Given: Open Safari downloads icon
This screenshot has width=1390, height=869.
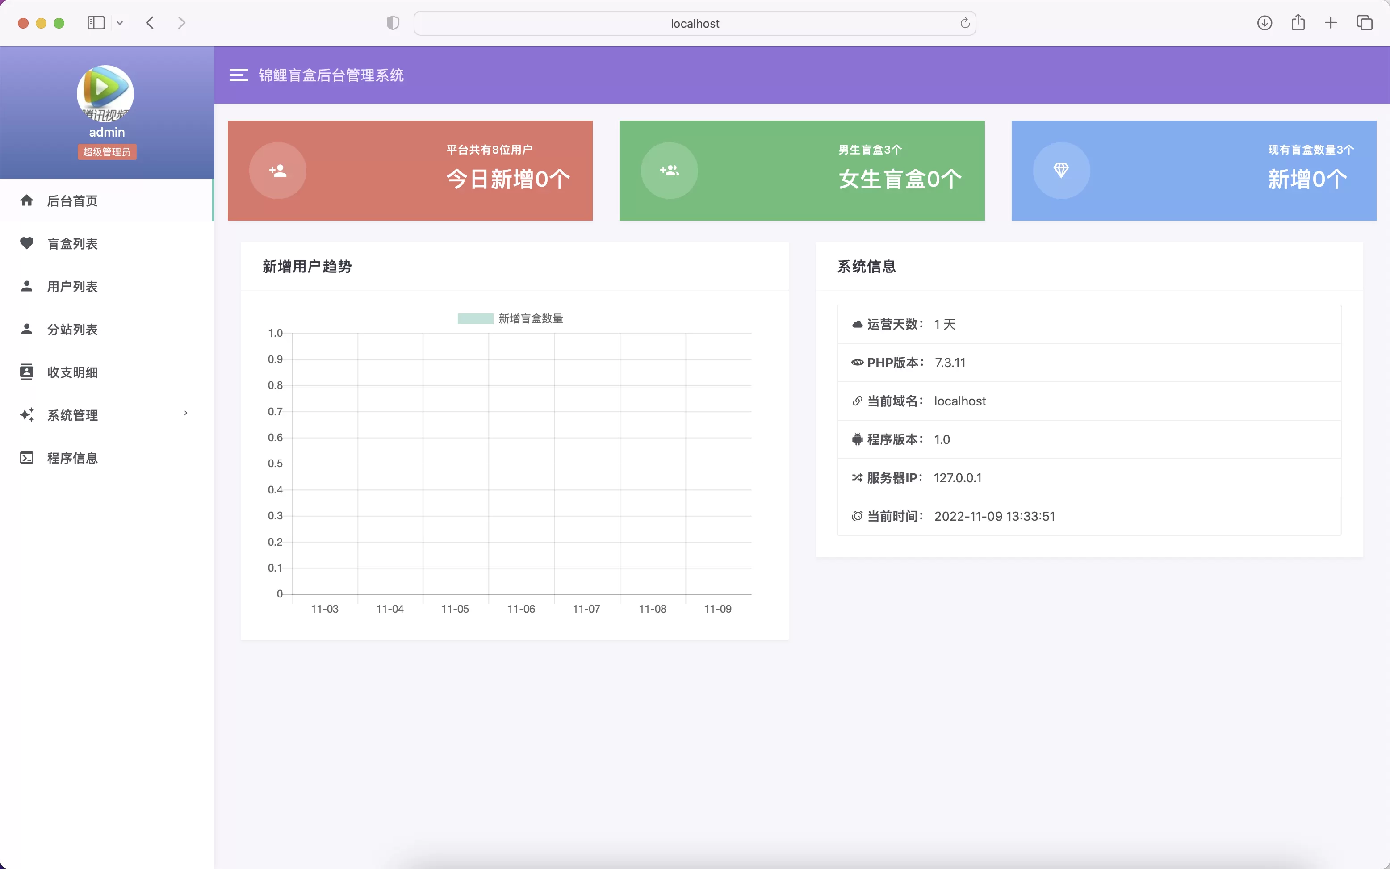Looking at the screenshot, I should pos(1264,23).
